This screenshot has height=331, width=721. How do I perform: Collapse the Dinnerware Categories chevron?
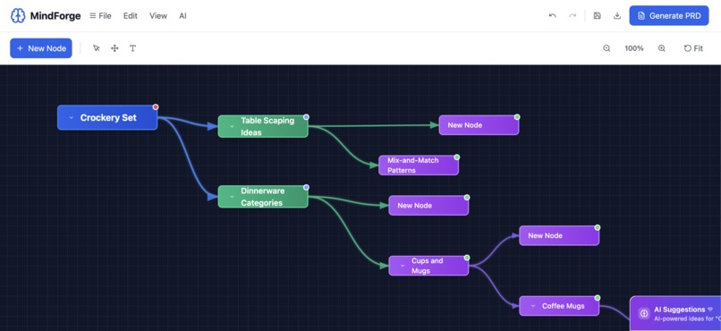pos(232,197)
